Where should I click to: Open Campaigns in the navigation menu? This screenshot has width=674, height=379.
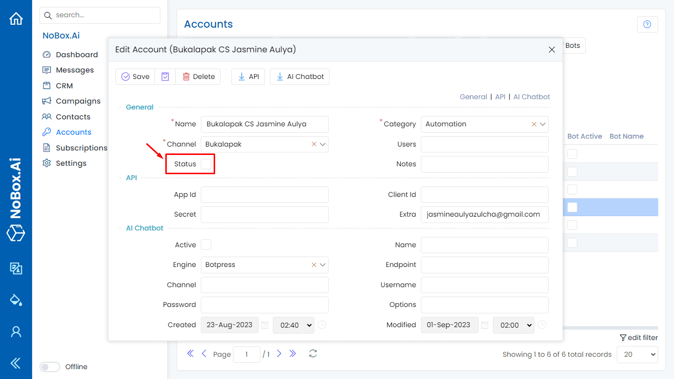point(78,101)
